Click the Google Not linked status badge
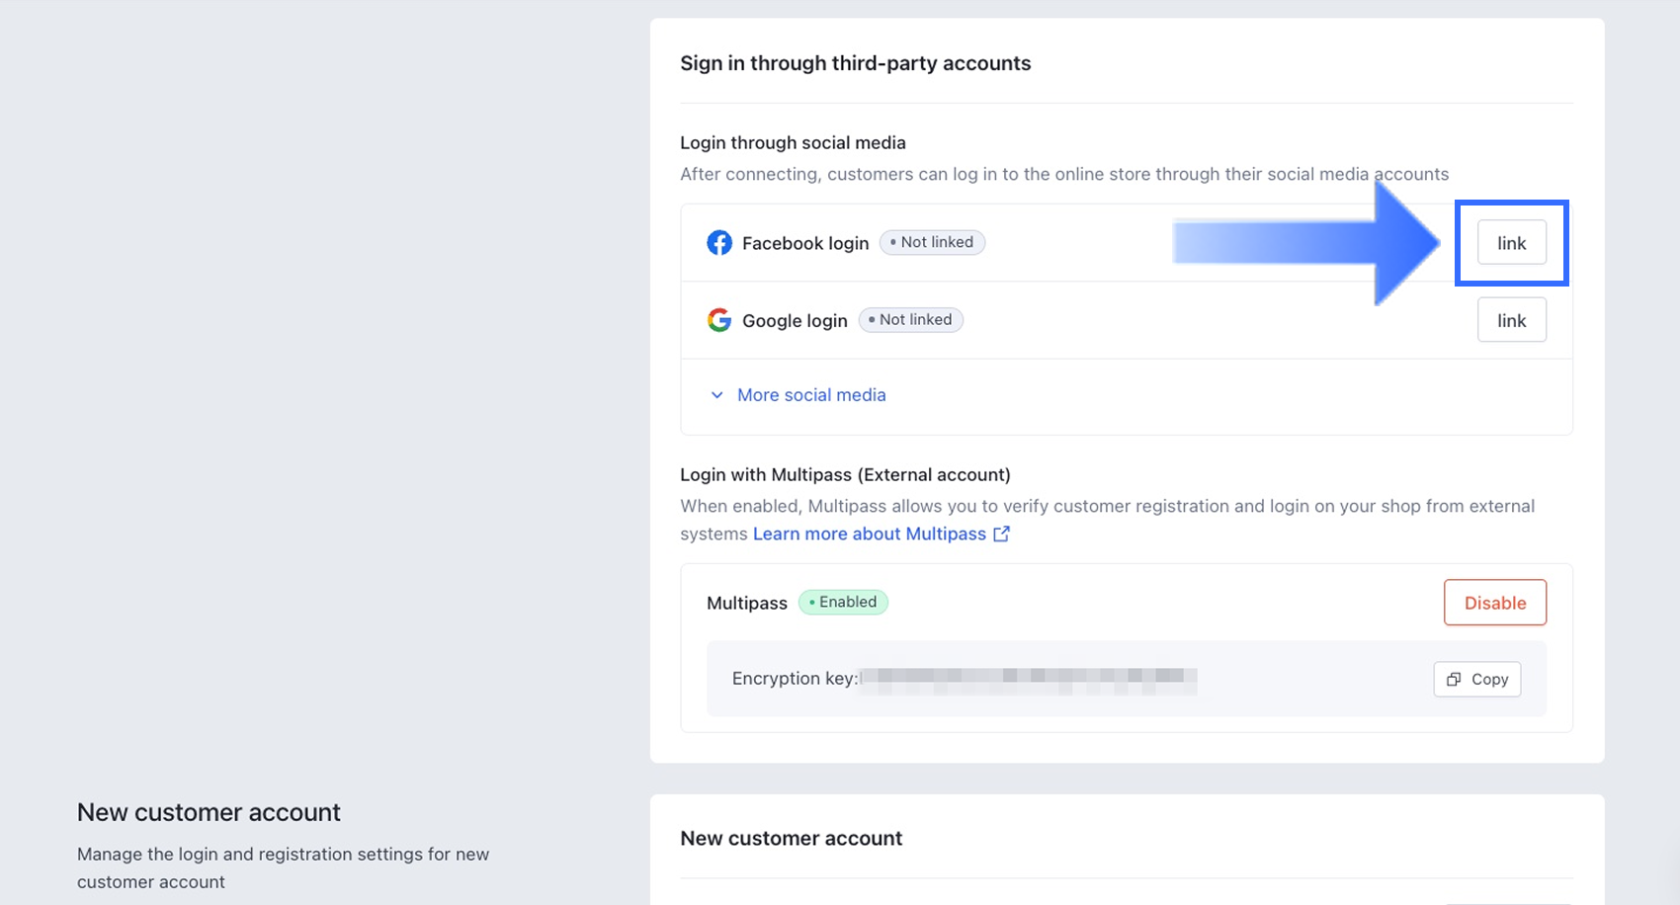The height and width of the screenshot is (905, 1680). (910, 320)
